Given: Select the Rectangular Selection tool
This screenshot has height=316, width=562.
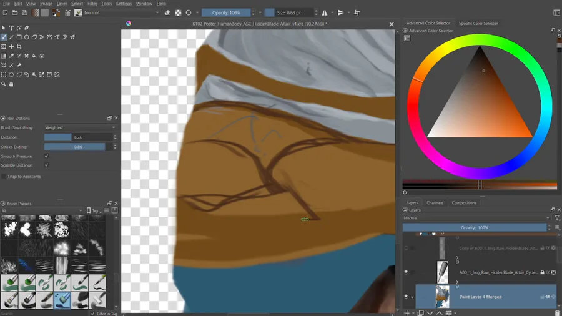Looking at the screenshot, I should tap(4, 75).
